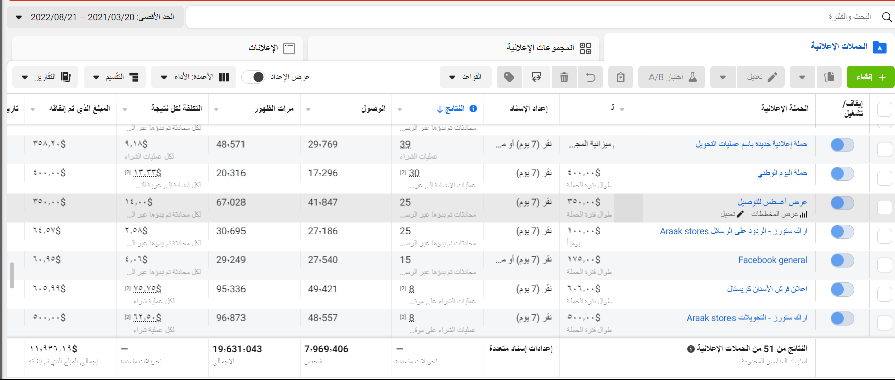
Task: Click the duplicate copy icon
Action: (829, 77)
